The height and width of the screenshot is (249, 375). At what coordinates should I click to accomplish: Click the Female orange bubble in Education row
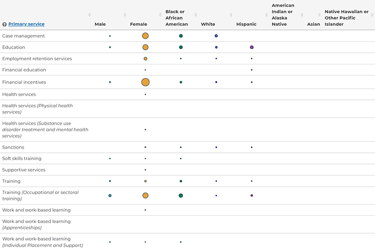click(145, 47)
